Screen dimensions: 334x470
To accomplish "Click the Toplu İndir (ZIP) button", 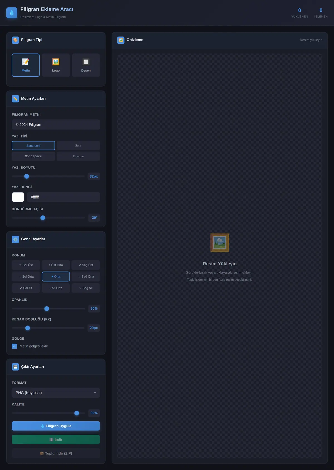I will coord(56,453).
